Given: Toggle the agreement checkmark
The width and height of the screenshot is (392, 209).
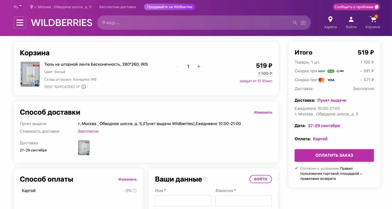Looking at the screenshot, I should click(296, 168).
